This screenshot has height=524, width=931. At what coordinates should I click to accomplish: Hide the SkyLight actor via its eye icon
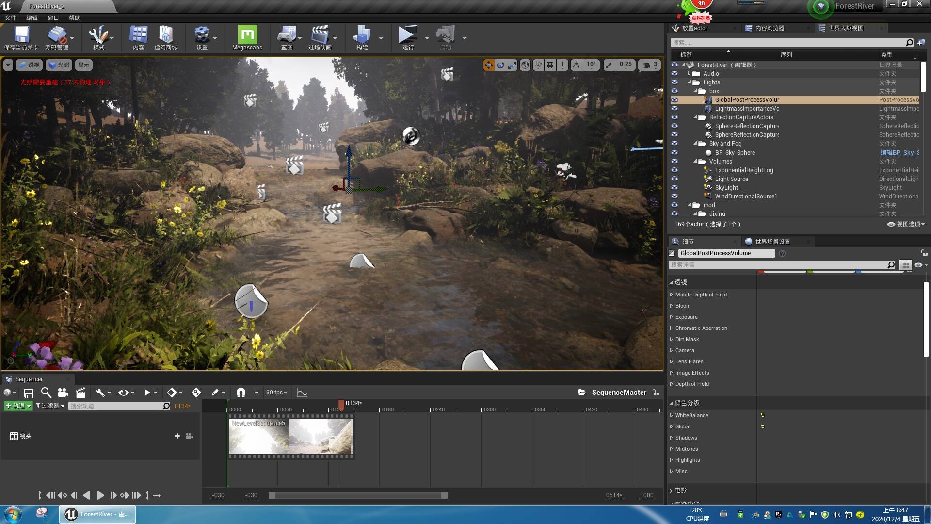(x=674, y=187)
